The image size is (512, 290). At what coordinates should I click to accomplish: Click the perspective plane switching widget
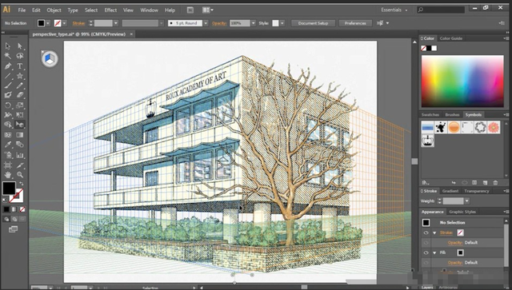[50, 58]
